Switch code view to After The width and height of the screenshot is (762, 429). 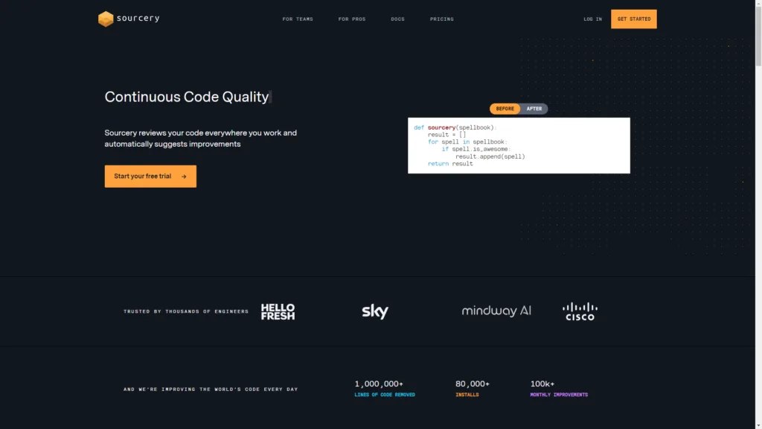tap(534, 109)
